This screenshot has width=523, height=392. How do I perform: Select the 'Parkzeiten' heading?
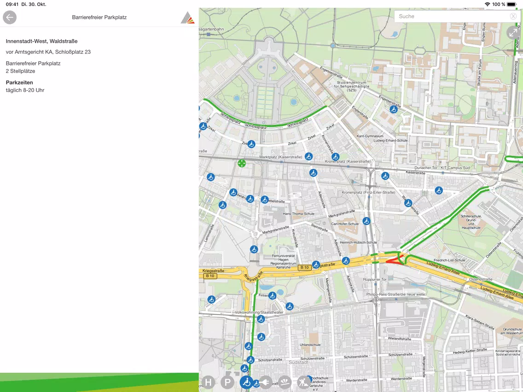coord(19,82)
